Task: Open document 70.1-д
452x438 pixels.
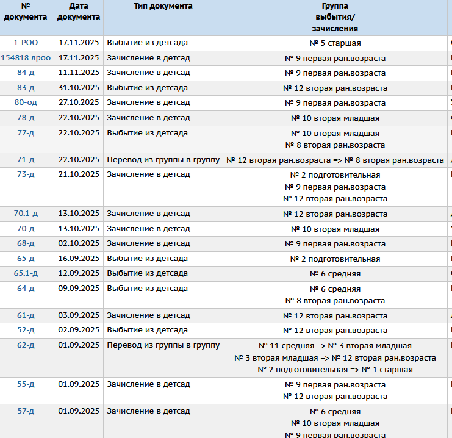Action: tap(26, 214)
